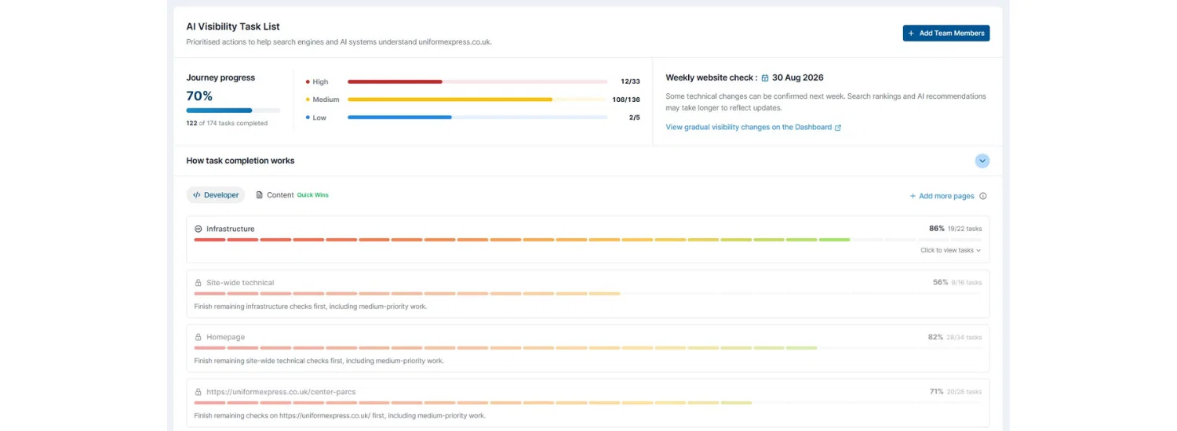This screenshot has height=431, width=1177.
Task: Click the High priority red dot label
Action: [x=317, y=81]
